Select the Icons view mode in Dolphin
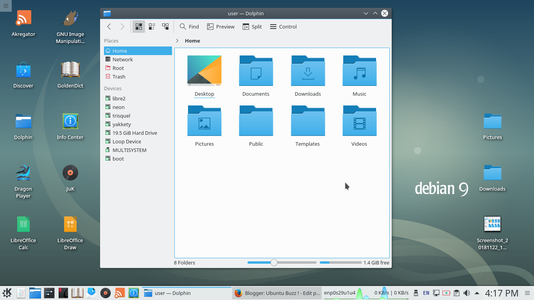The image size is (534, 300). pyautogui.click(x=138, y=26)
